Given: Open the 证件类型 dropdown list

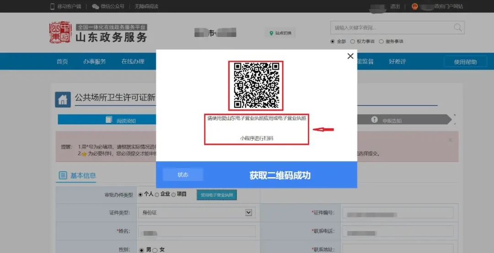Looking at the screenshot, I should (248, 212).
